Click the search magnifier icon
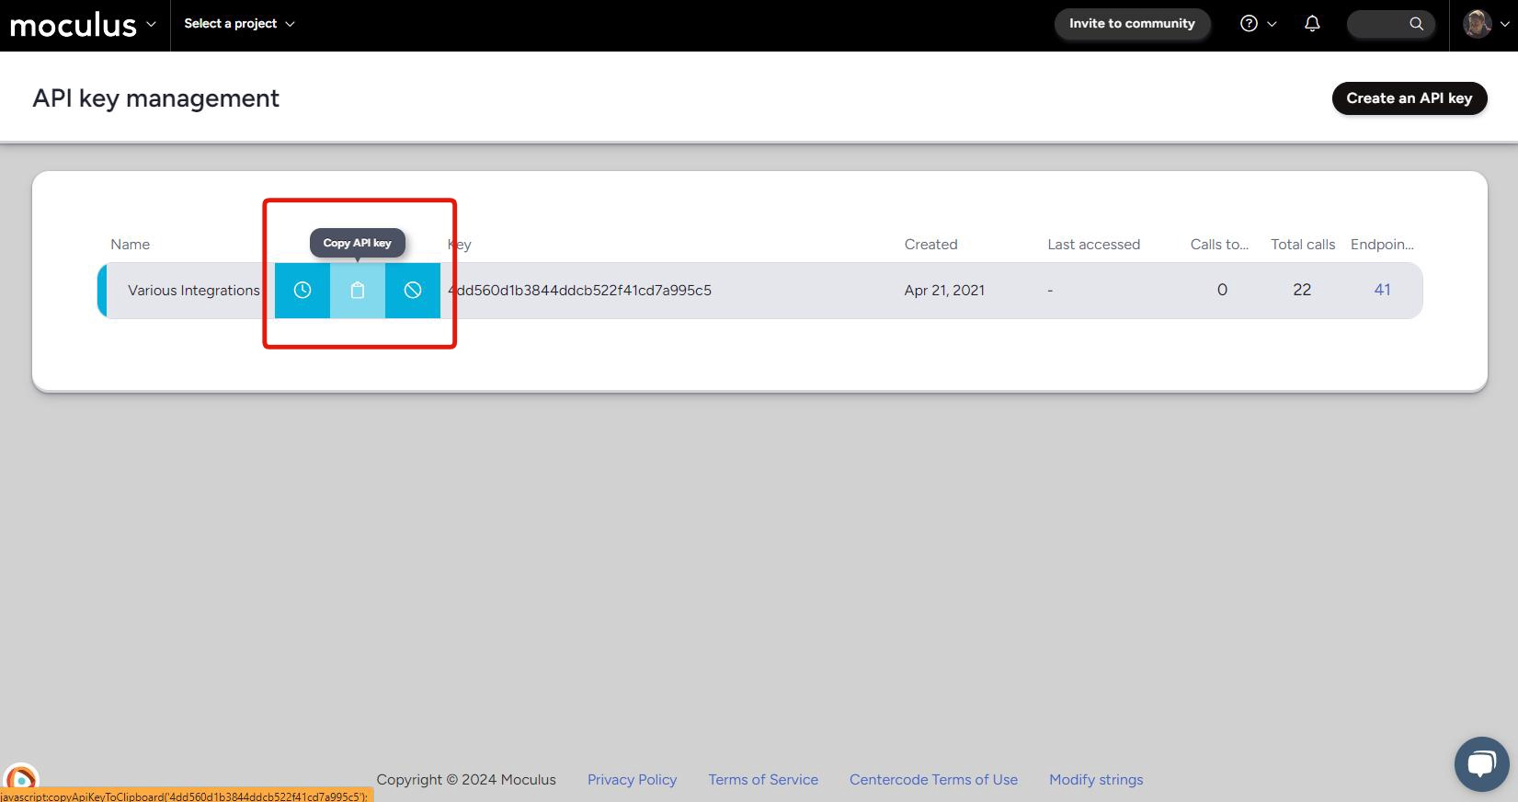1518x802 pixels. [x=1416, y=24]
